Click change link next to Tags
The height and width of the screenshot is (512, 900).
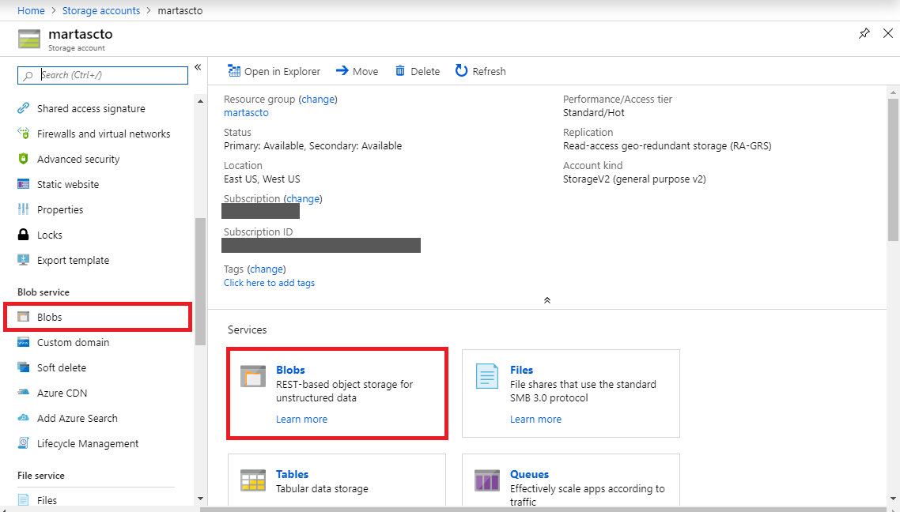(267, 269)
